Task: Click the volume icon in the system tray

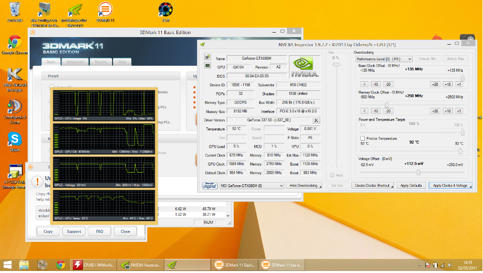Action: click(450, 265)
